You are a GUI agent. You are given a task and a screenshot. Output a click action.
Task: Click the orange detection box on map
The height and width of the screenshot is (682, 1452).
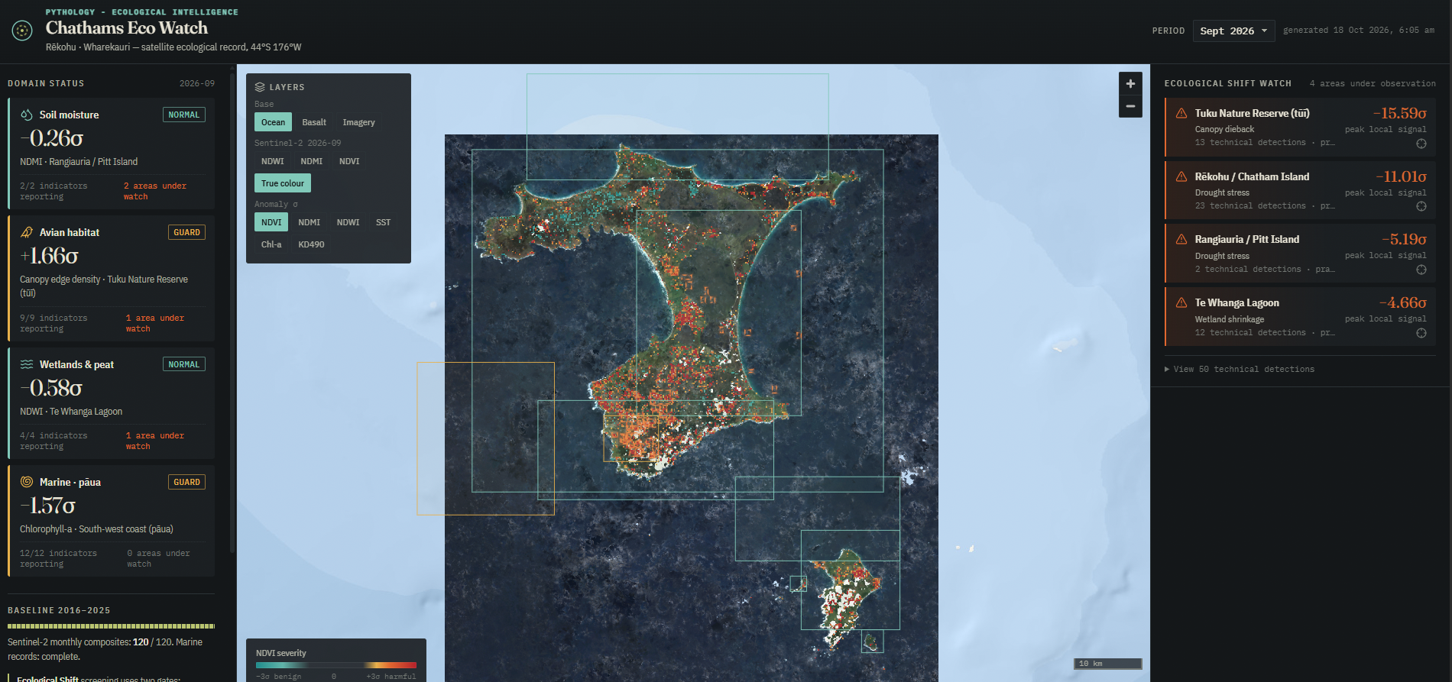tap(485, 438)
